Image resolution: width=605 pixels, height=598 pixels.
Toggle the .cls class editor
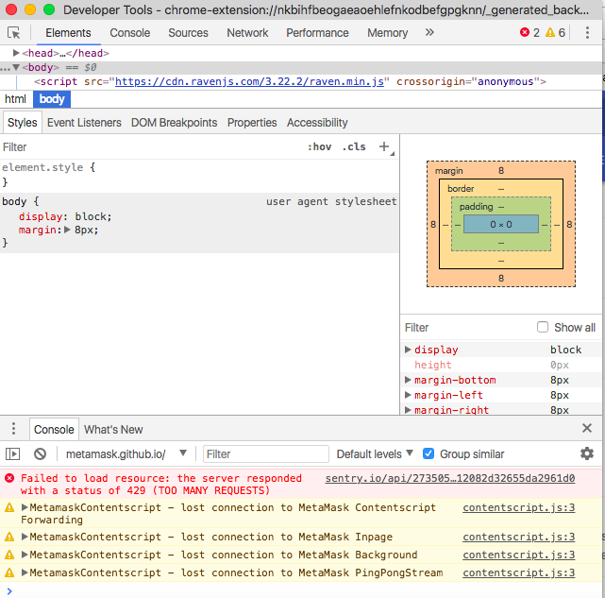click(x=354, y=146)
